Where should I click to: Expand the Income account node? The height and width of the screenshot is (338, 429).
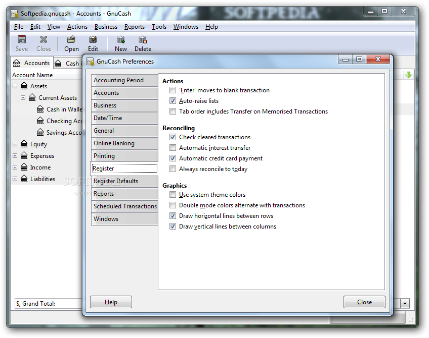15,167
